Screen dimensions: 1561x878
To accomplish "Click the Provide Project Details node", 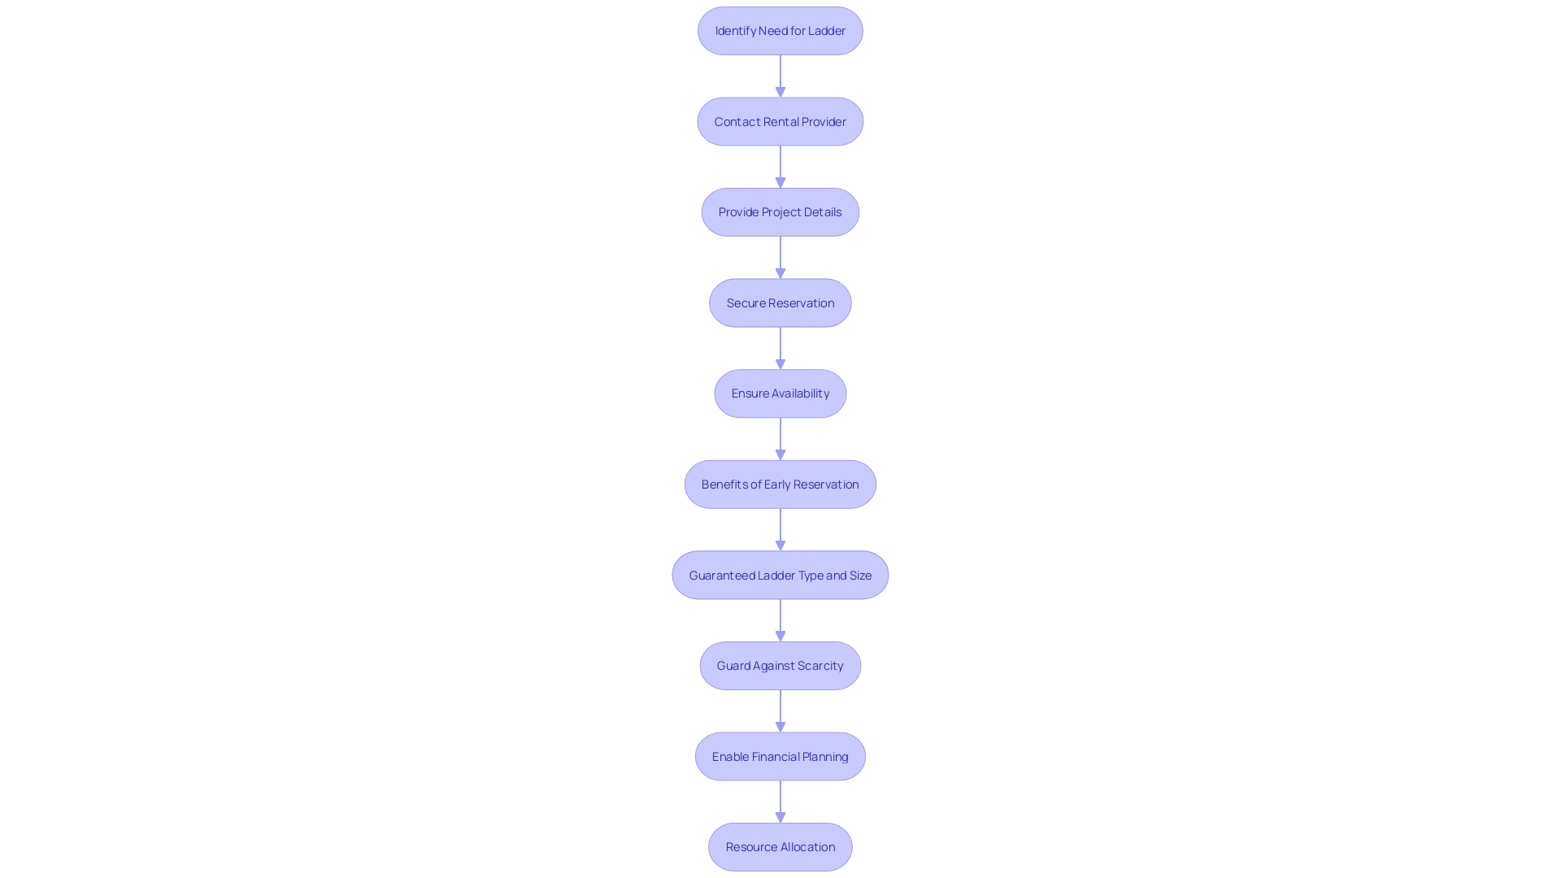I will pyautogui.click(x=780, y=211).
